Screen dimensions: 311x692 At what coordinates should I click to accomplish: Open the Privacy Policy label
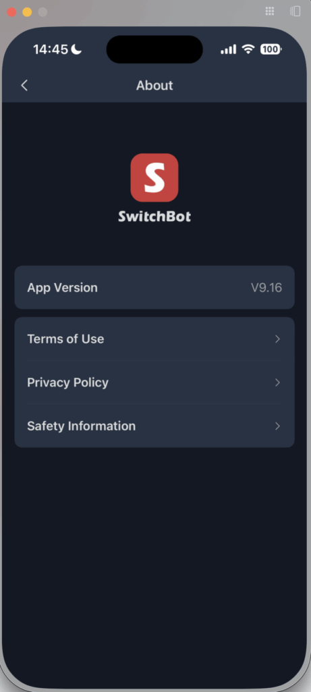pos(68,382)
